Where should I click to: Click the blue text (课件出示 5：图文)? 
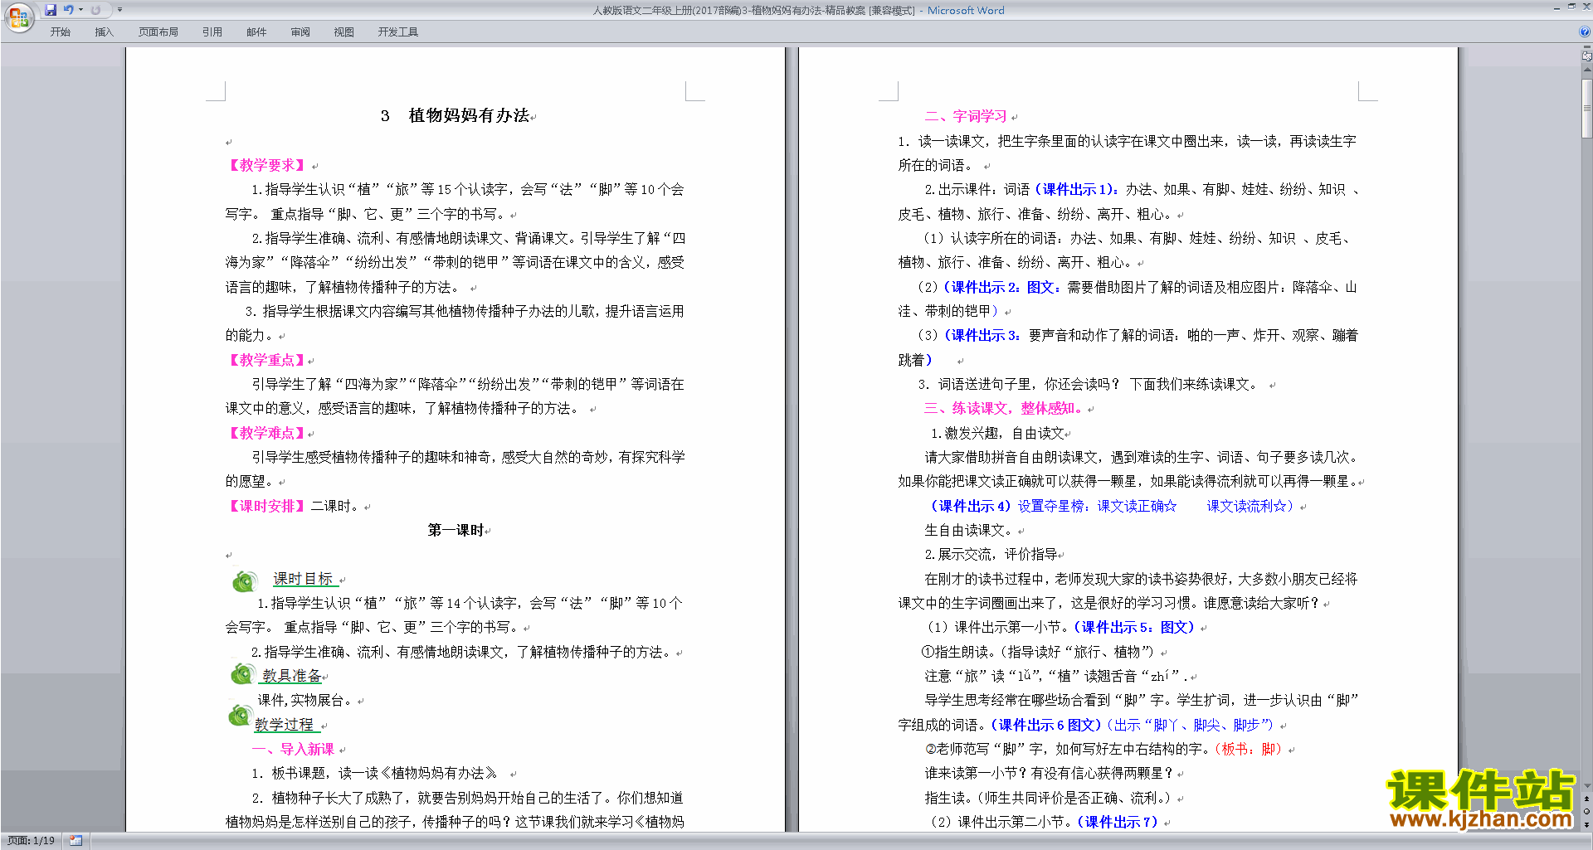(1134, 627)
